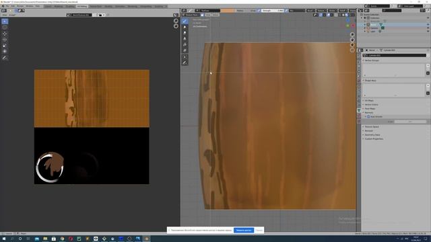431x242 pixels.
Task: Toggle visibility eye of selected outliner object
Action: [428, 25]
